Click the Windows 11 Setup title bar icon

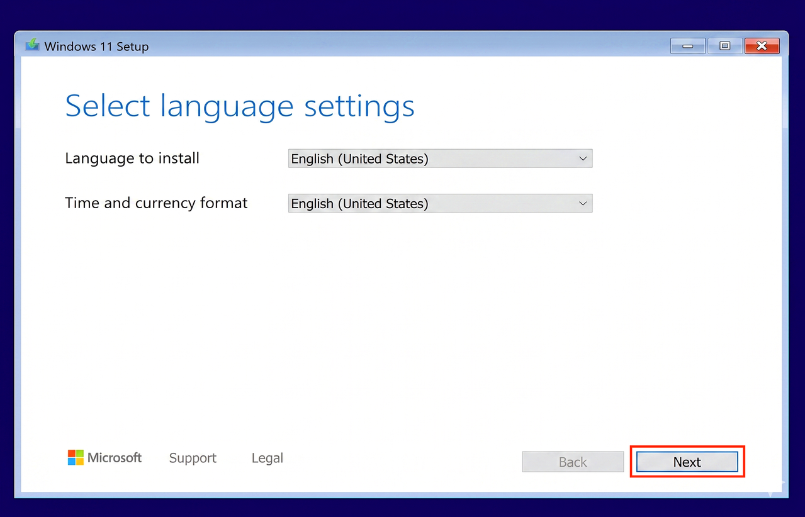32,45
